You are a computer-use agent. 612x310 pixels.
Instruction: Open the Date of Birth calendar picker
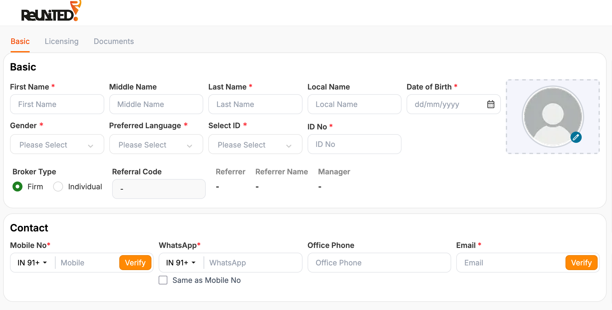pos(491,104)
